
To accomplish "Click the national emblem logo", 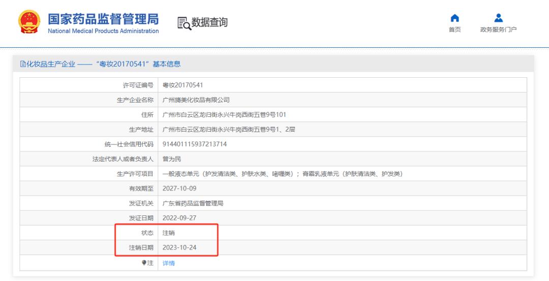I will point(29,22).
